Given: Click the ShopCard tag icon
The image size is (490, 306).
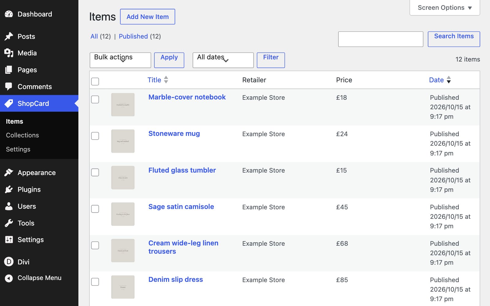Looking at the screenshot, I should pos(9,103).
